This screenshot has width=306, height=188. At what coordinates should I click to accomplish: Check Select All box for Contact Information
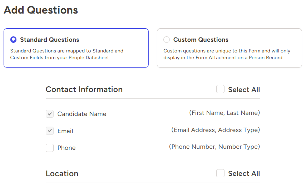coord(220,89)
